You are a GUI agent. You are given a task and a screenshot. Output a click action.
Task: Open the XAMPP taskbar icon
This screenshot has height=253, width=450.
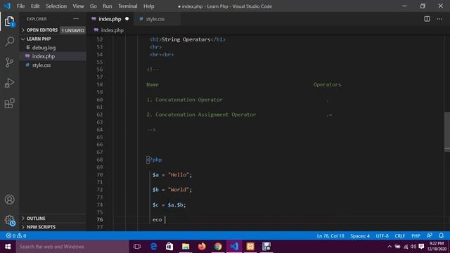[250, 247]
